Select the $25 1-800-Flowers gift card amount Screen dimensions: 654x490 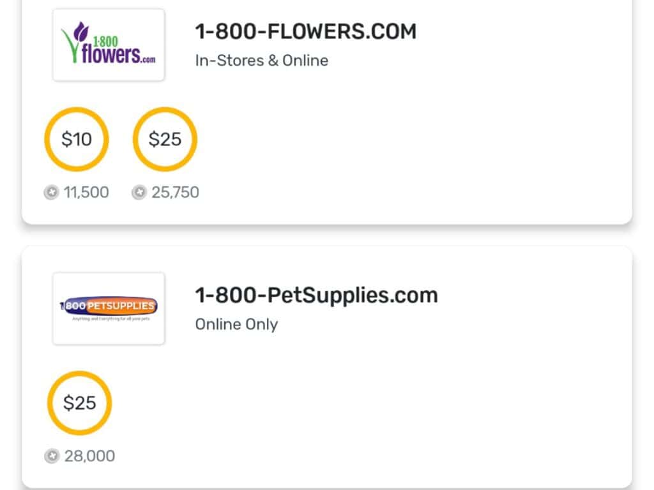(165, 139)
